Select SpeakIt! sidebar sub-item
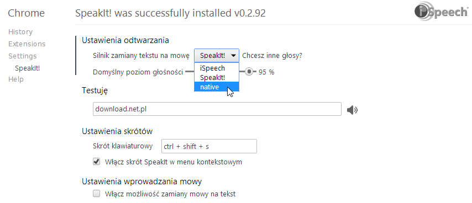Screen dimensions: 472x203 click(28, 68)
